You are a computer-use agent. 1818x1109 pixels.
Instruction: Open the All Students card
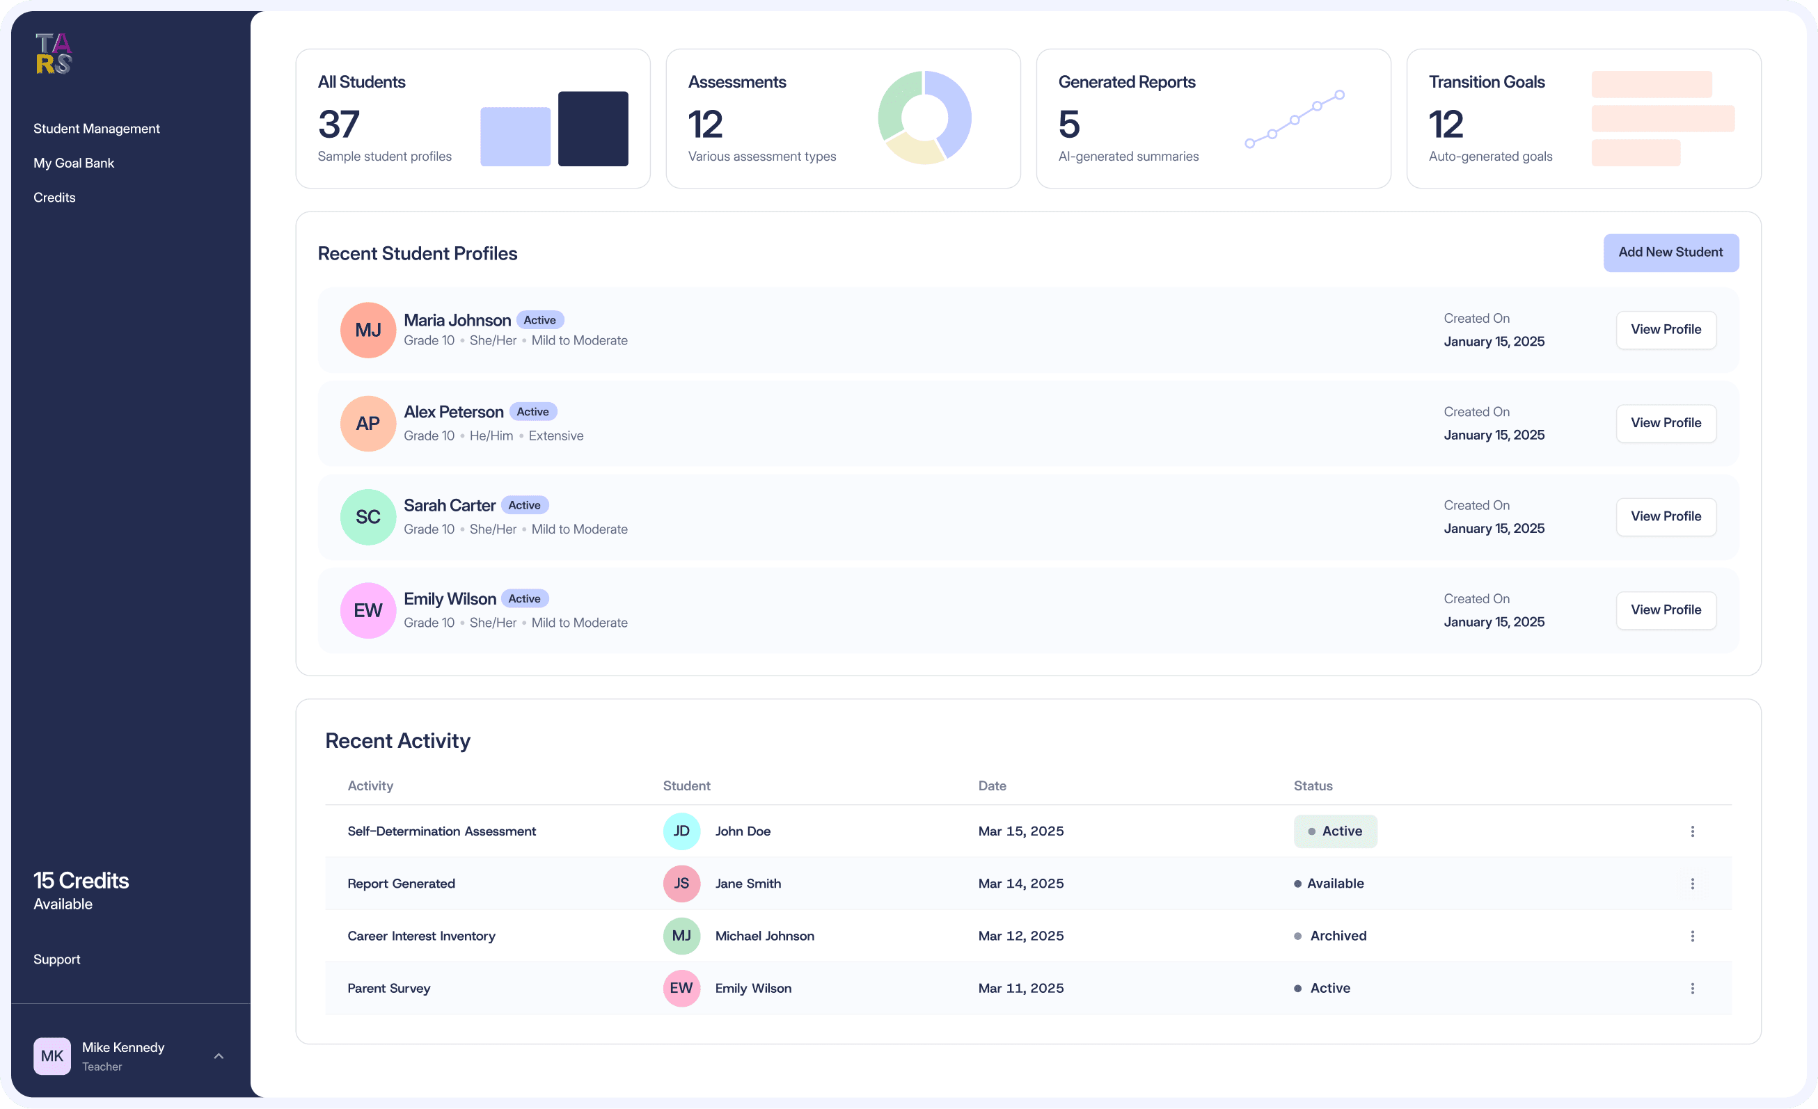[473, 119]
